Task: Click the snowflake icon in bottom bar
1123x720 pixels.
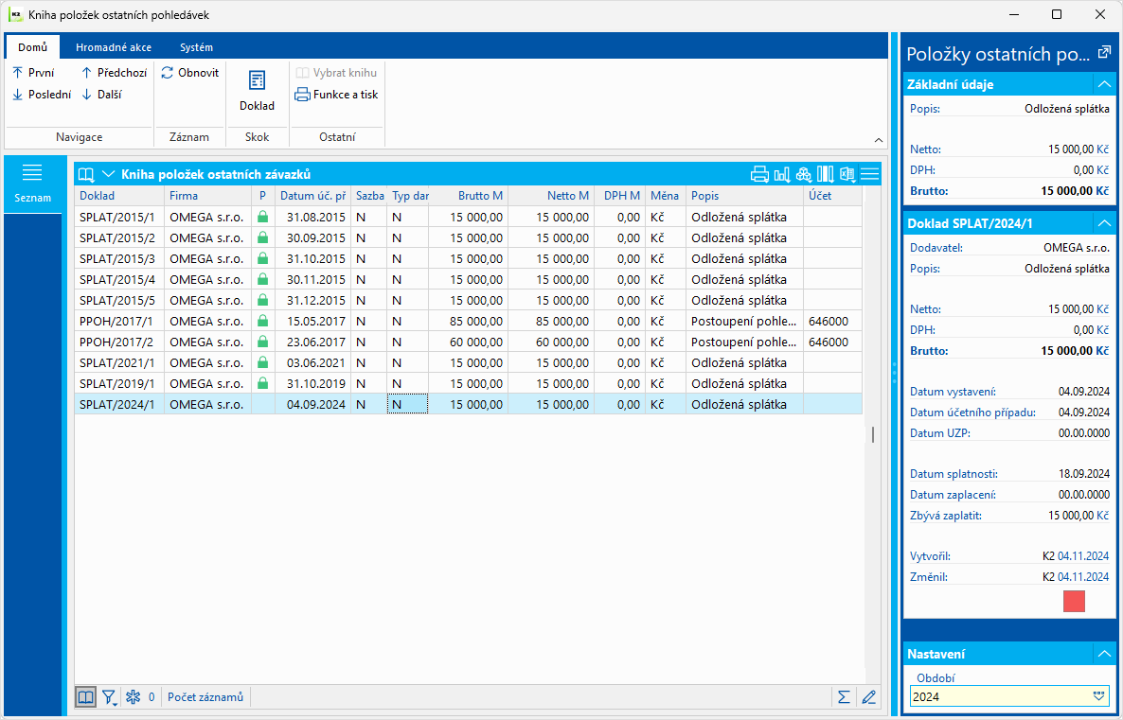Action: (x=134, y=697)
